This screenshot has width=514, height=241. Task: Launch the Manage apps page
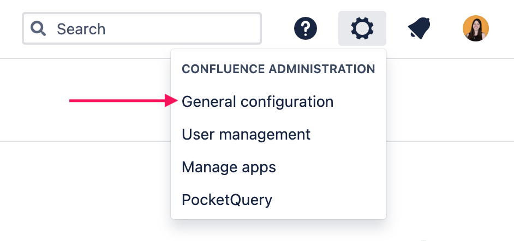pyautogui.click(x=229, y=167)
